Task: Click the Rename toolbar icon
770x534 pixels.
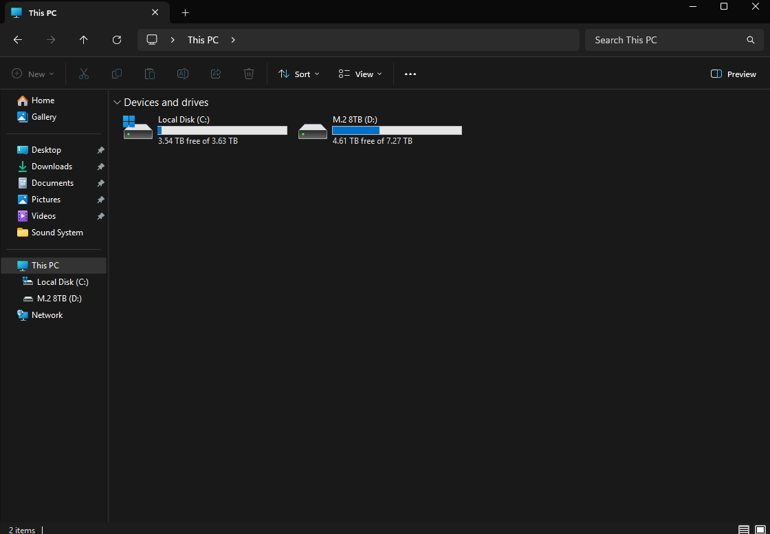Action: click(183, 74)
